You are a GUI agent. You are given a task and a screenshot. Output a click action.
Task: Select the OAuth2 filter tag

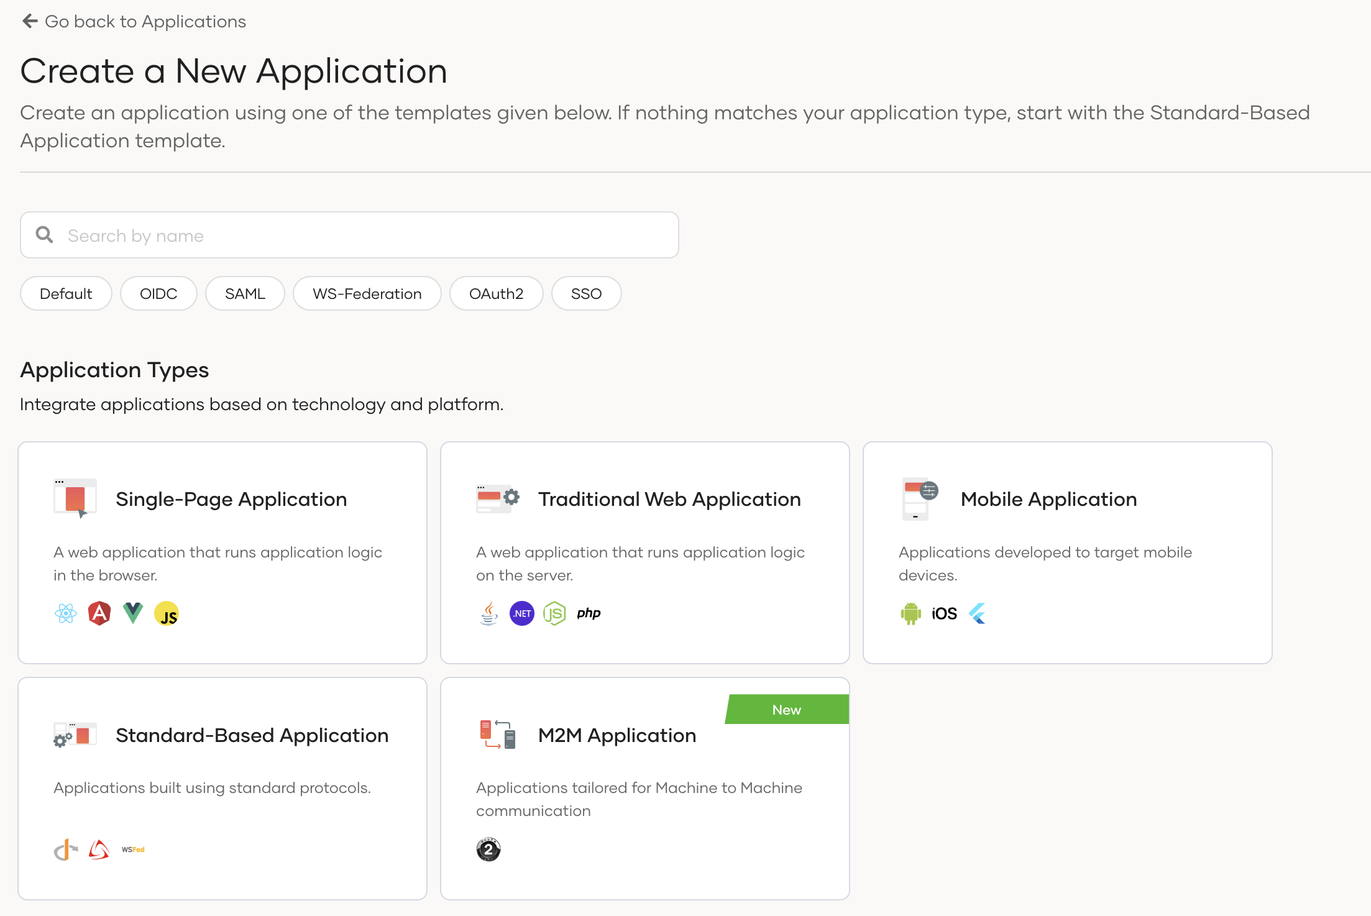(496, 293)
